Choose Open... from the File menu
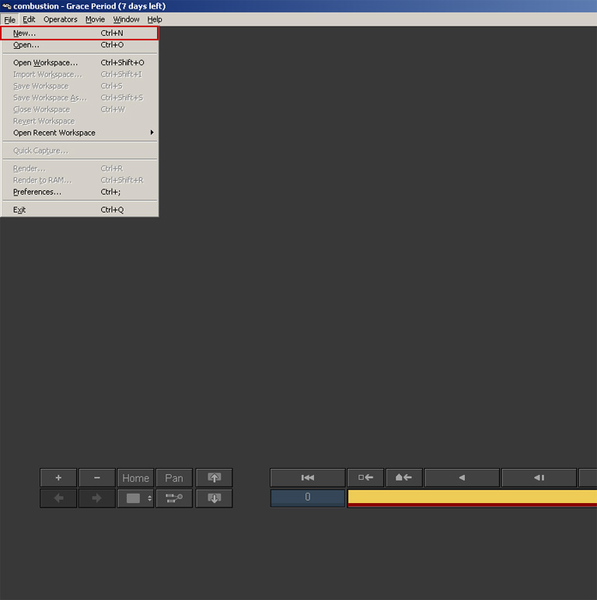 click(x=80, y=45)
